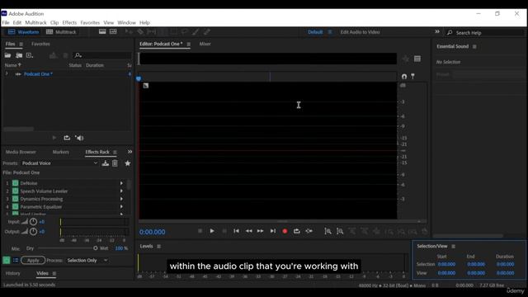The height and width of the screenshot is (297, 528).
Task: Switch to Media Browser tab
Action: coord(21,152)
